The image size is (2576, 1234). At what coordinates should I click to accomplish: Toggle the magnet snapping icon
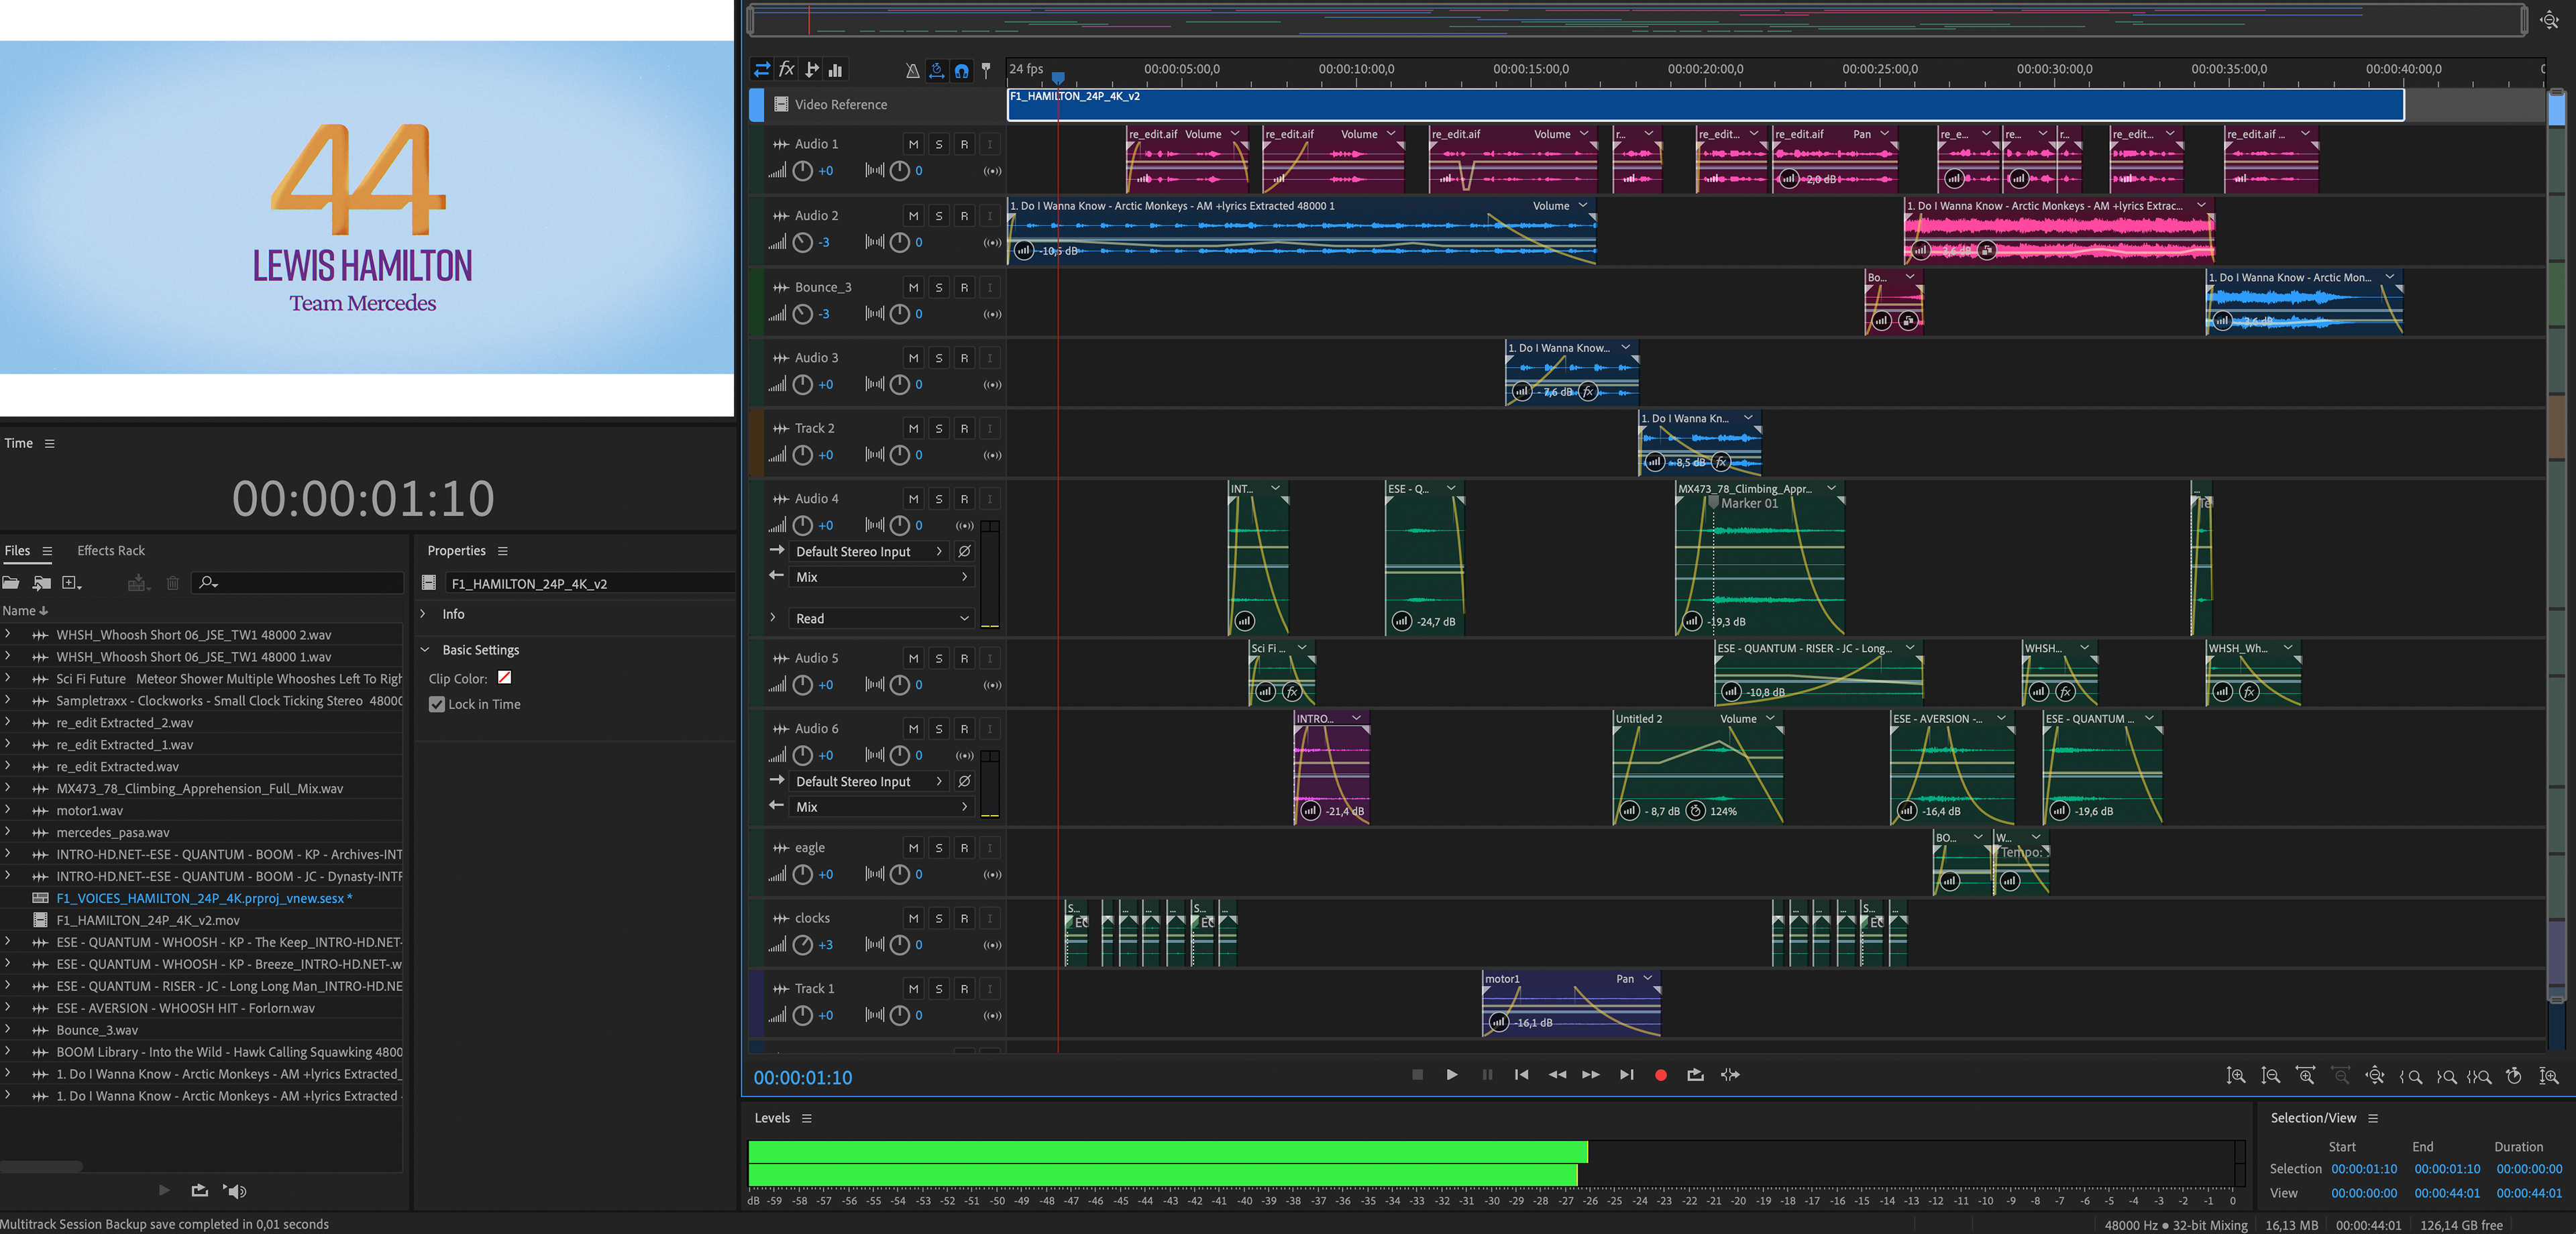point(961,70)
